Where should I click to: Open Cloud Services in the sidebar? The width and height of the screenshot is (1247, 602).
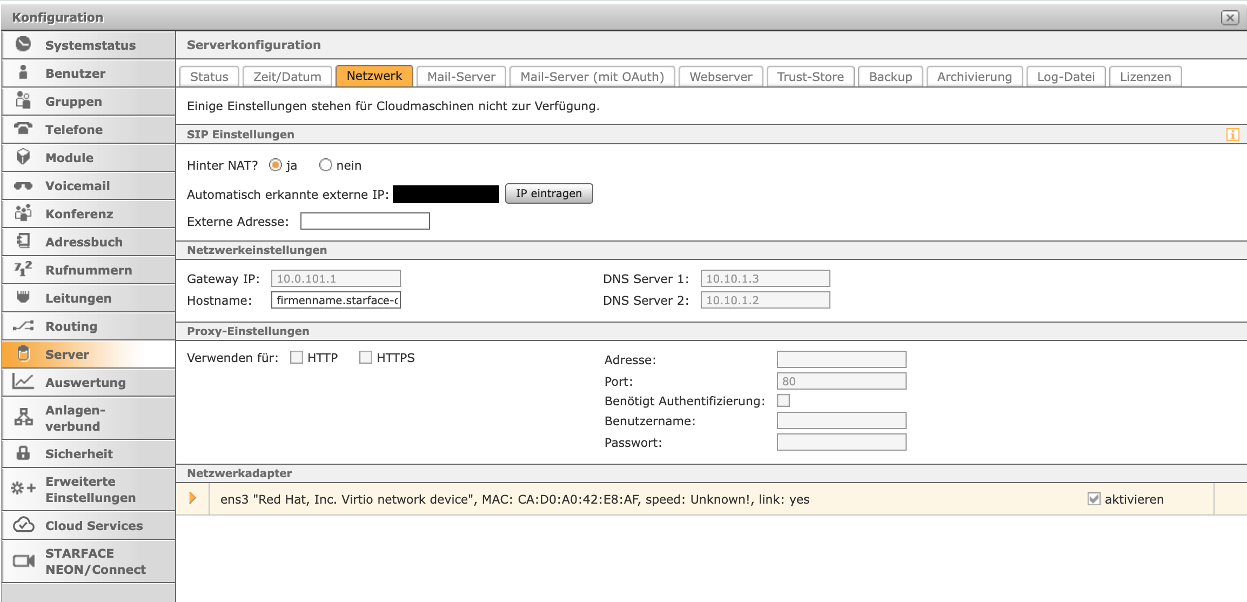point(89,525)
